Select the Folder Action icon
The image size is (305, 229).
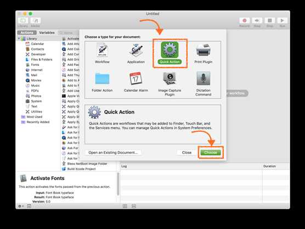point(102,79)
